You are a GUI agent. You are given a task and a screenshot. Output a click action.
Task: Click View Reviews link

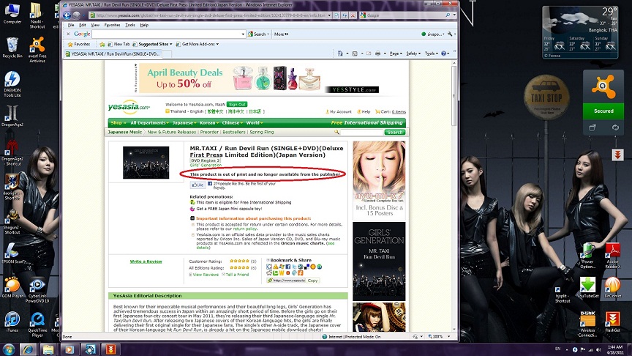[204, 275]
